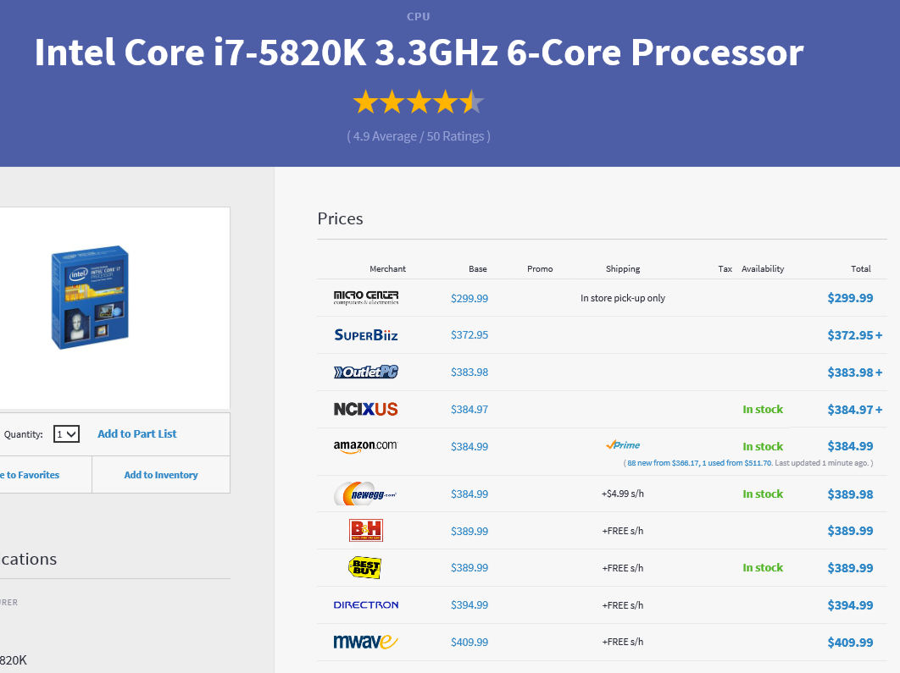The height and width of the screenshot is (673, 900).
Task: Click the Availability column header
Action: click(763, 269)
